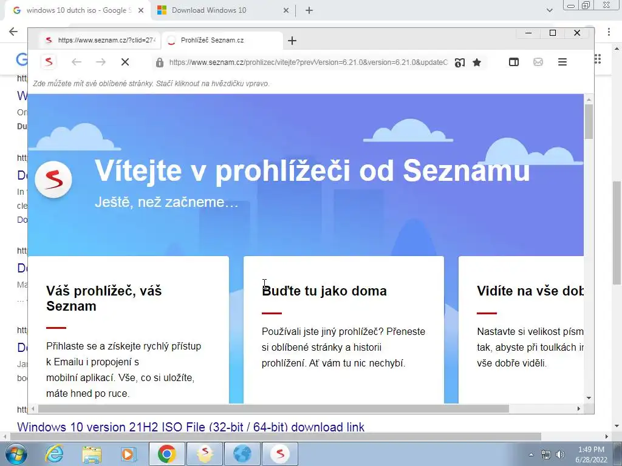Click the Seznam browser address bar URL

[x=308, y=62]
